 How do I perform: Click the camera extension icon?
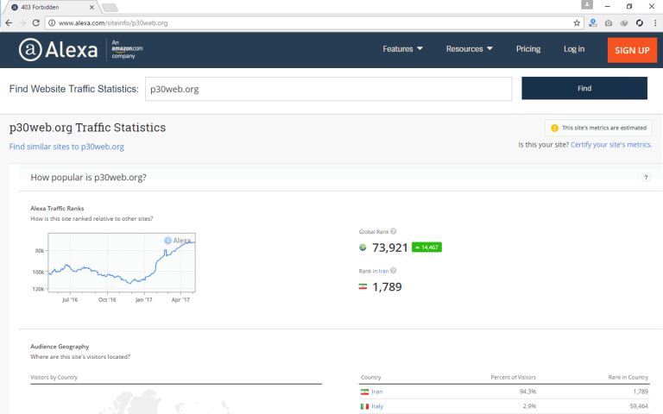609,22
